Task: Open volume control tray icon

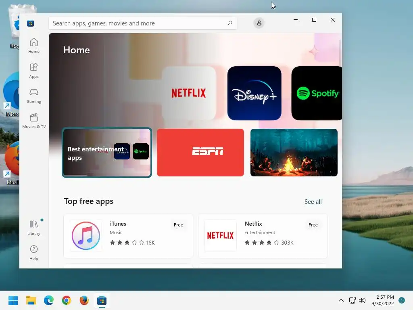Action: pos(362,300)
